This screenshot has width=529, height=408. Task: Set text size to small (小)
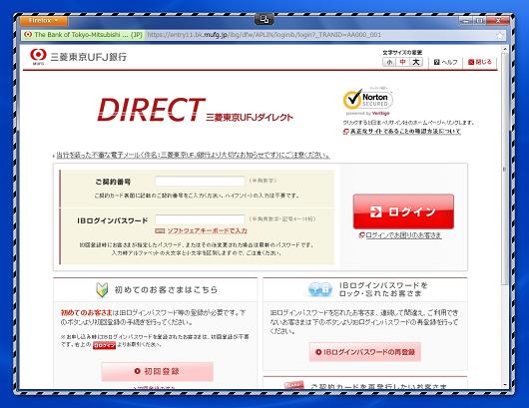point(389,63)
